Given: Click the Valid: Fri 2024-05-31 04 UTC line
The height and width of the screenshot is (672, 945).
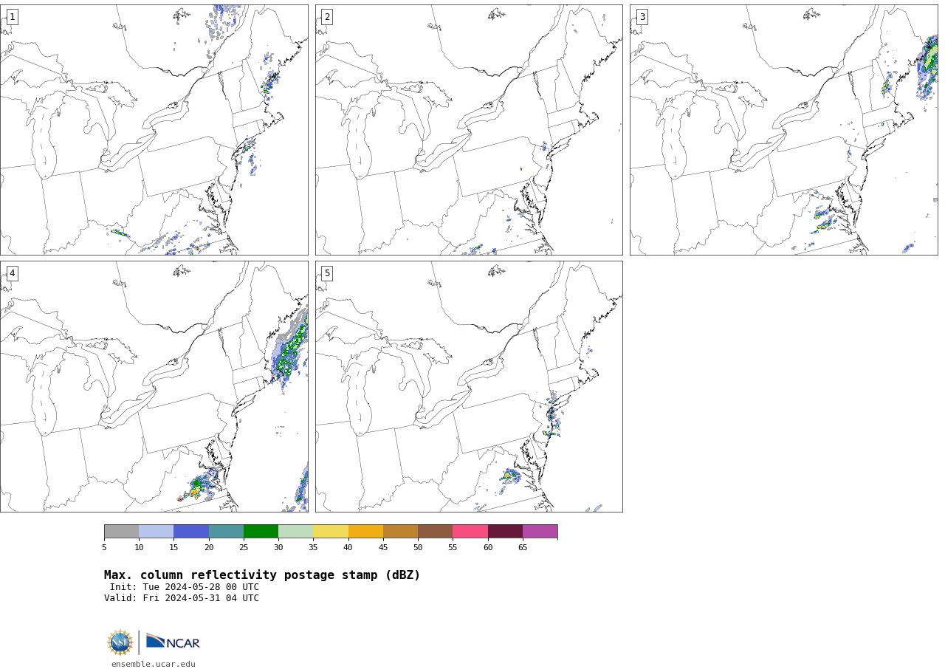Looking at the screenshot, I should (182, 599).
